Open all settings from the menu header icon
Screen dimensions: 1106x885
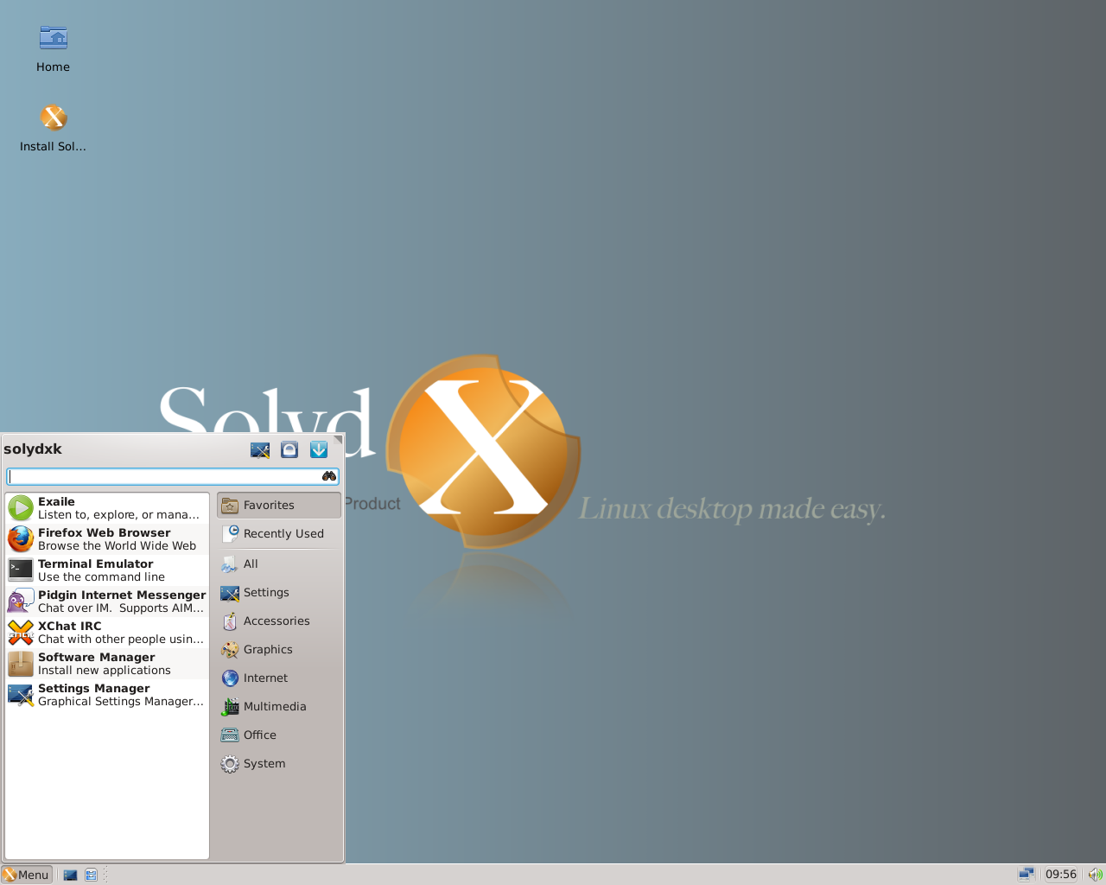pyautogui.click(x=260, y=449)
